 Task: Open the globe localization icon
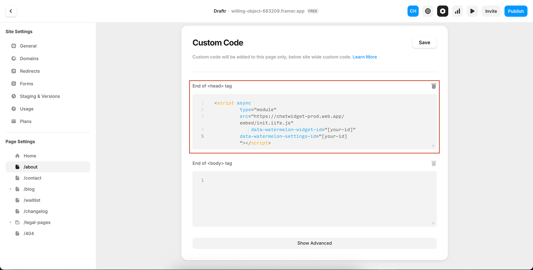428,11
